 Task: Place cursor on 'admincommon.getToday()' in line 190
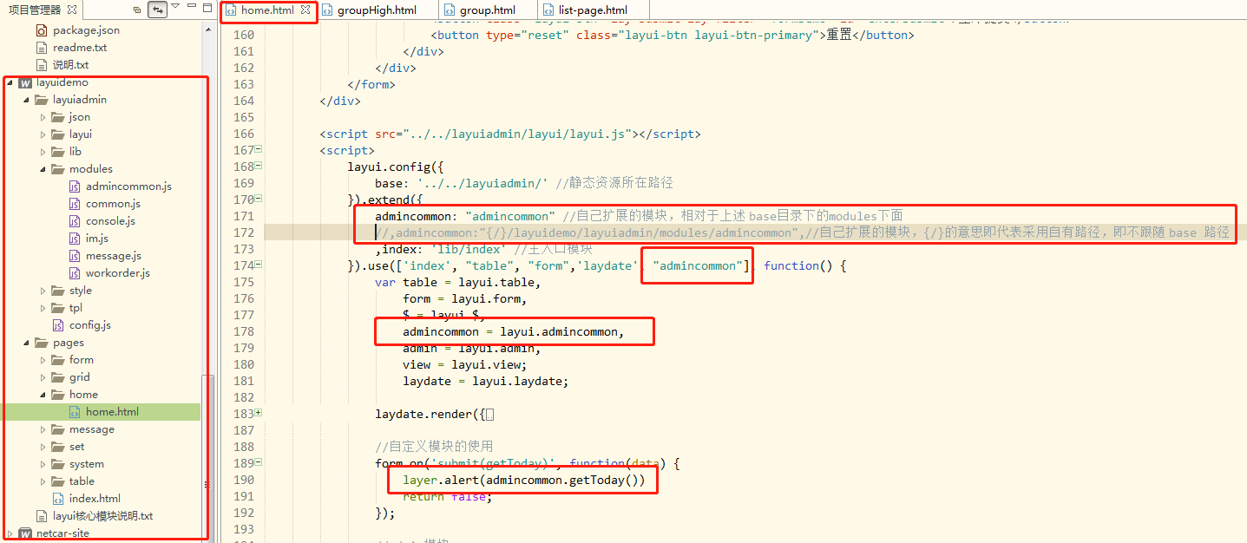562,480
